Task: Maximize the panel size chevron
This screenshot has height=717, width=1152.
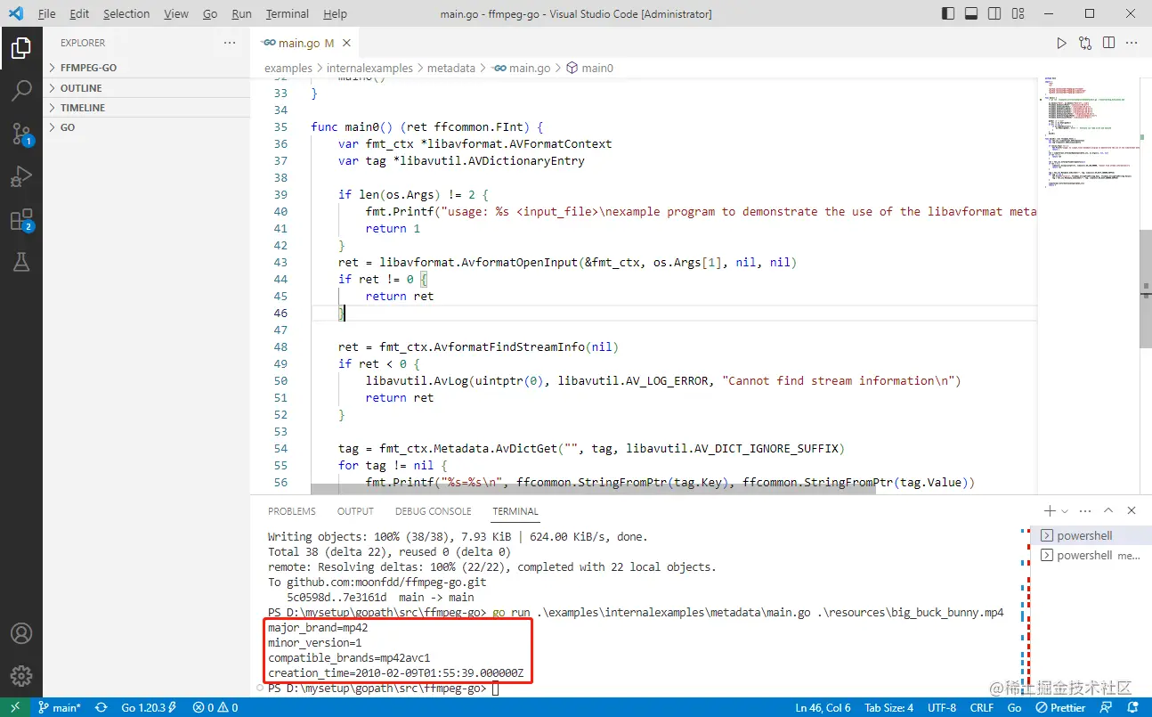Action: click(x=1108, y=511)
